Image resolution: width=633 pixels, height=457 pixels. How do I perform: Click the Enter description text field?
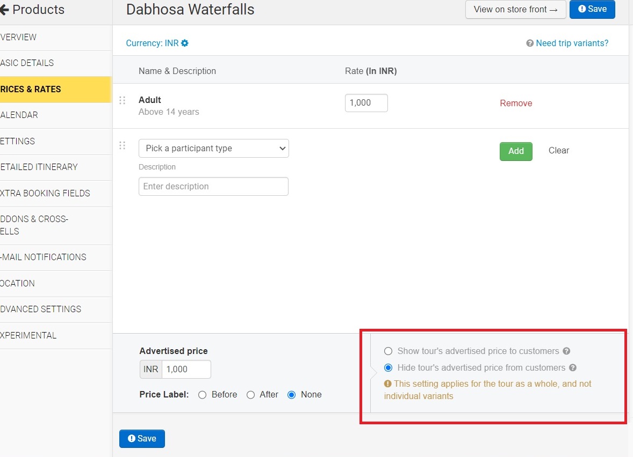tap(213, 187)
